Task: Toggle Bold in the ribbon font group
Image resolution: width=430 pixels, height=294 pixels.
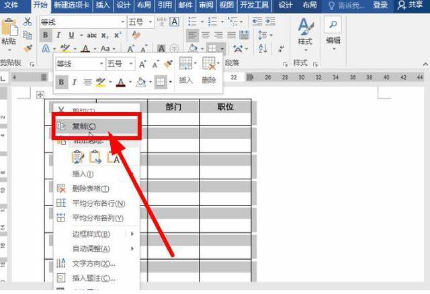Action: click(x=46, y=36)
